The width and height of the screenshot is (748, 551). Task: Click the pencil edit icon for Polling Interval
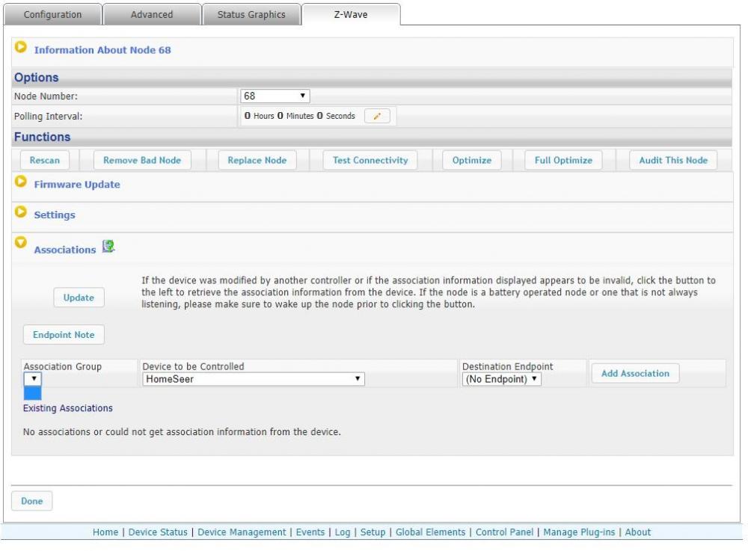coord(377,117)
